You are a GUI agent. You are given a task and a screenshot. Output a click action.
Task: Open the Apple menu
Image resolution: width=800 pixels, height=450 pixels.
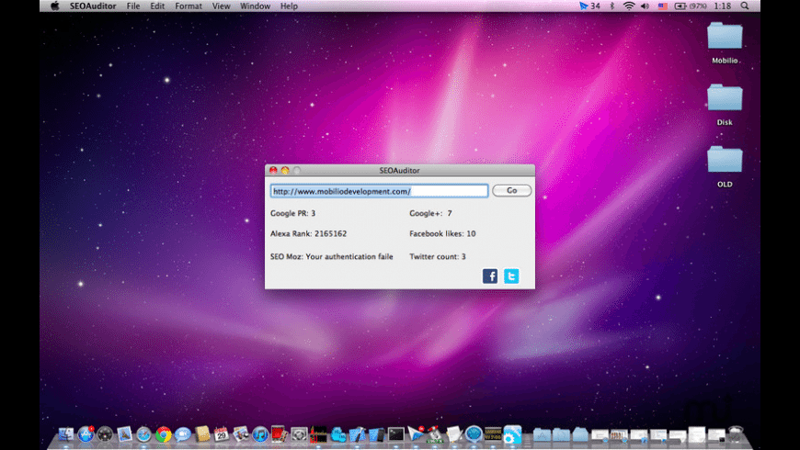pos(54,6)
